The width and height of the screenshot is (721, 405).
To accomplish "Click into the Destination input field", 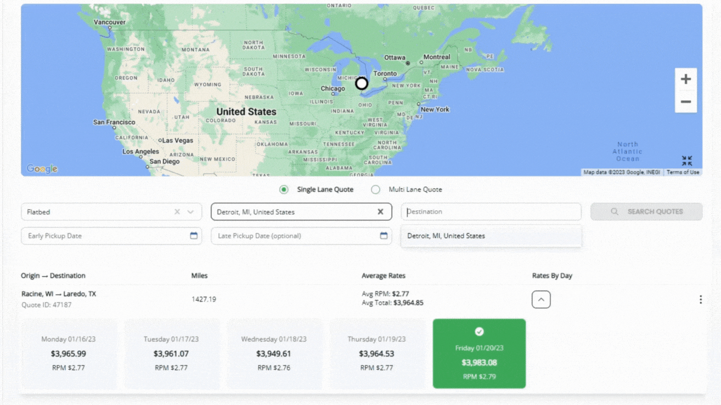I will 491,212.
